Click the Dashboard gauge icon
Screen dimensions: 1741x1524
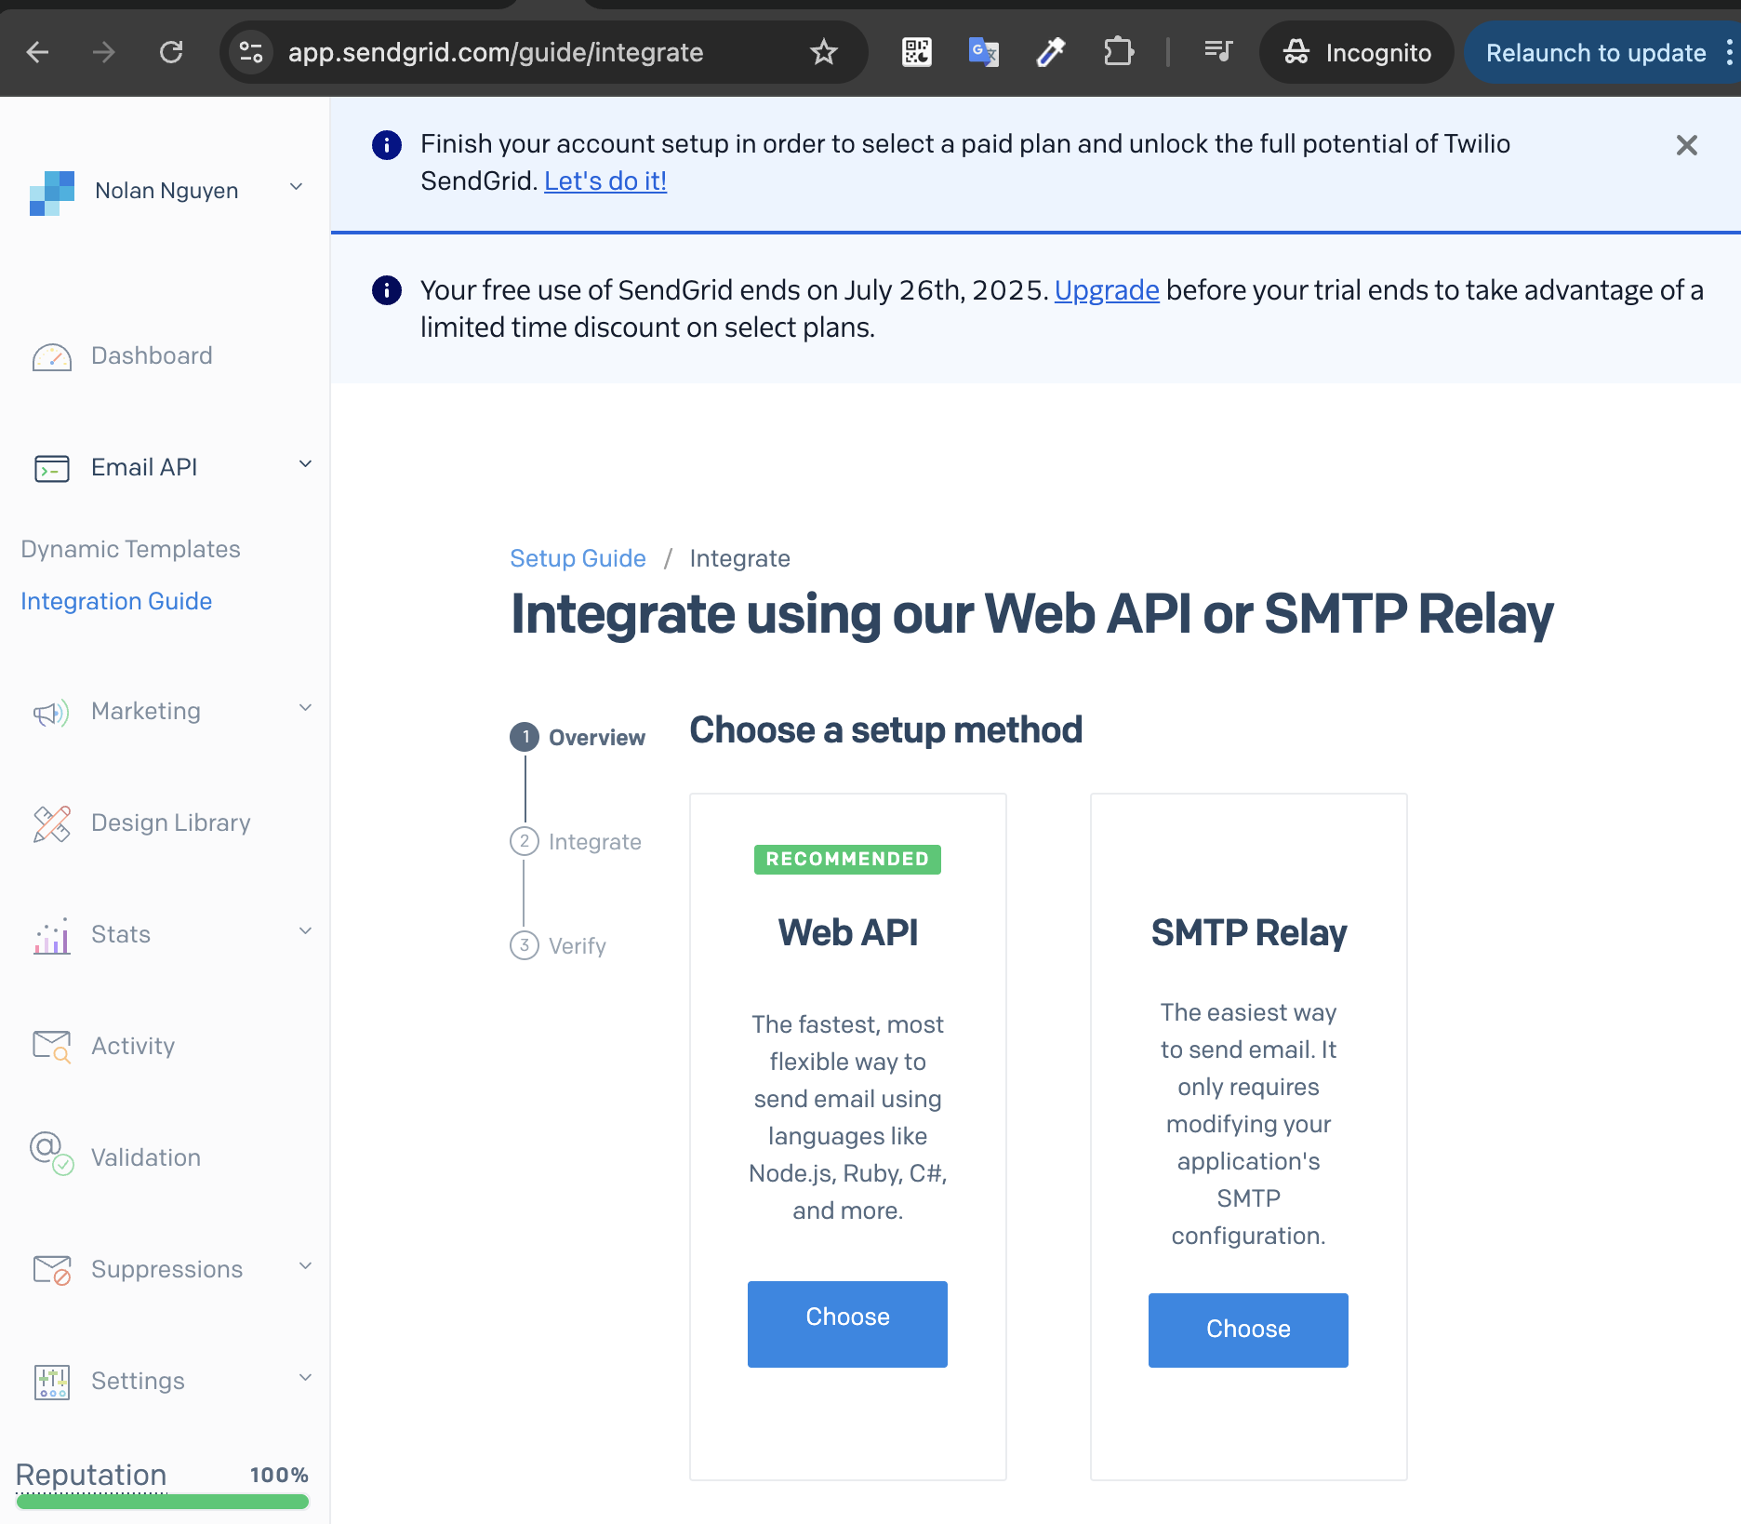[51, 357]
